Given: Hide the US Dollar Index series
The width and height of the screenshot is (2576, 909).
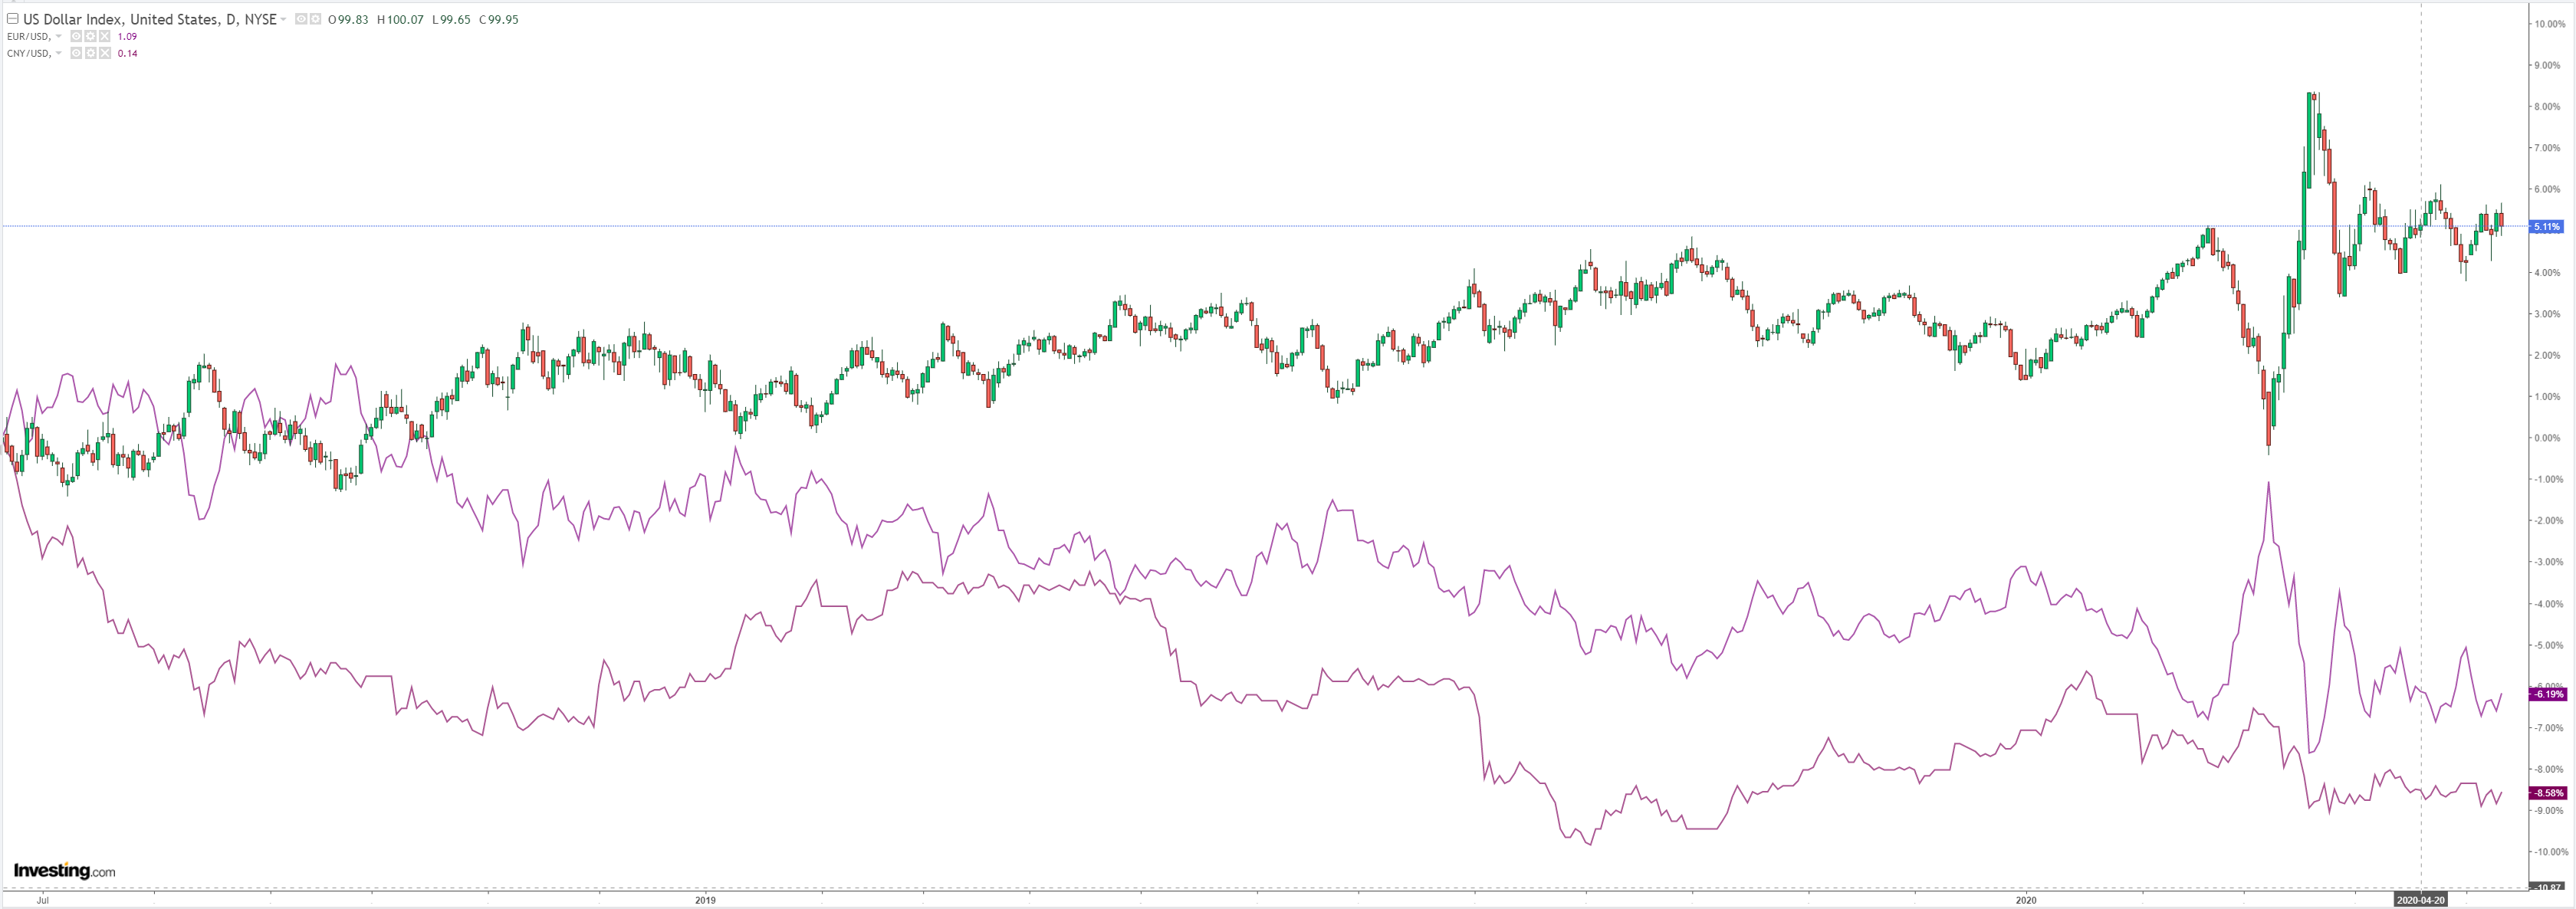Looking at the screenshot, I should pos(301,19).
